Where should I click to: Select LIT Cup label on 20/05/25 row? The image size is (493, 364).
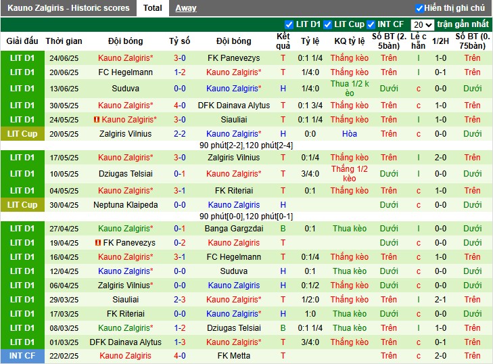click(22, 134)
